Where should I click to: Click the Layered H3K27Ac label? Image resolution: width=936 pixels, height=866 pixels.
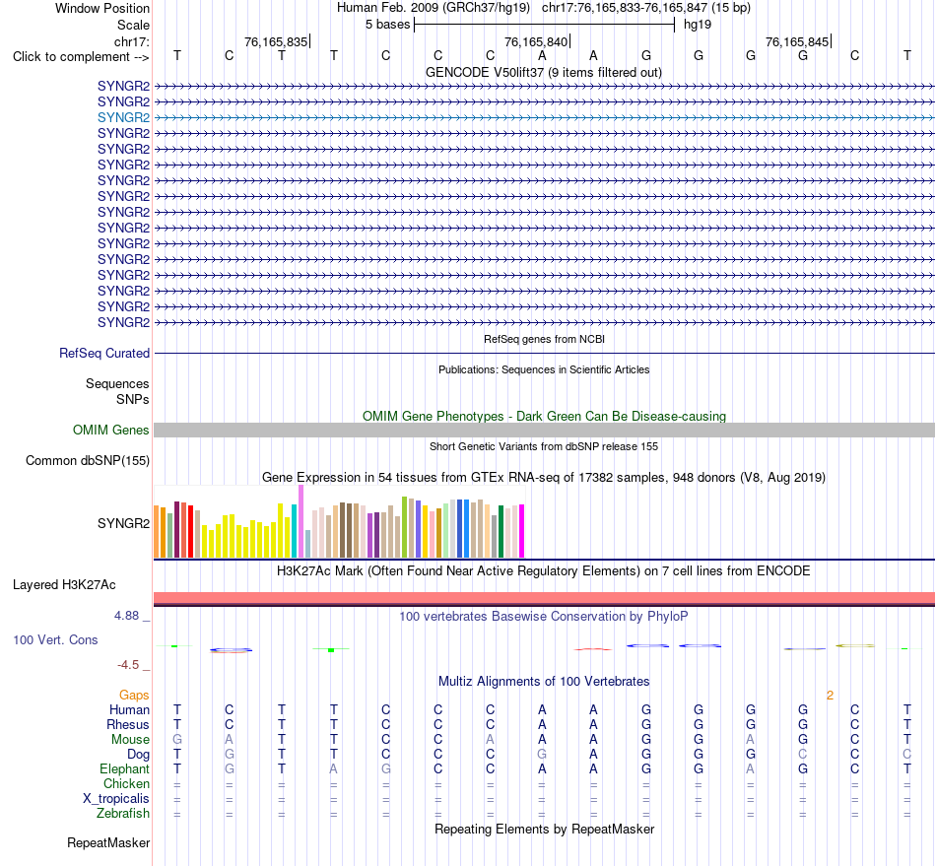click(64, 585)
